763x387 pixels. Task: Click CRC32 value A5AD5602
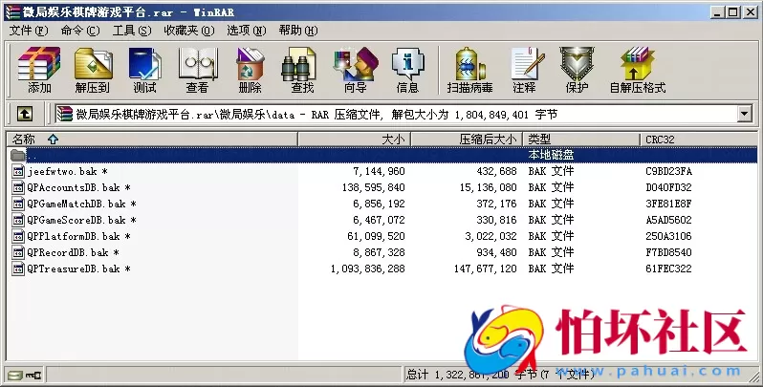(668, 220)
